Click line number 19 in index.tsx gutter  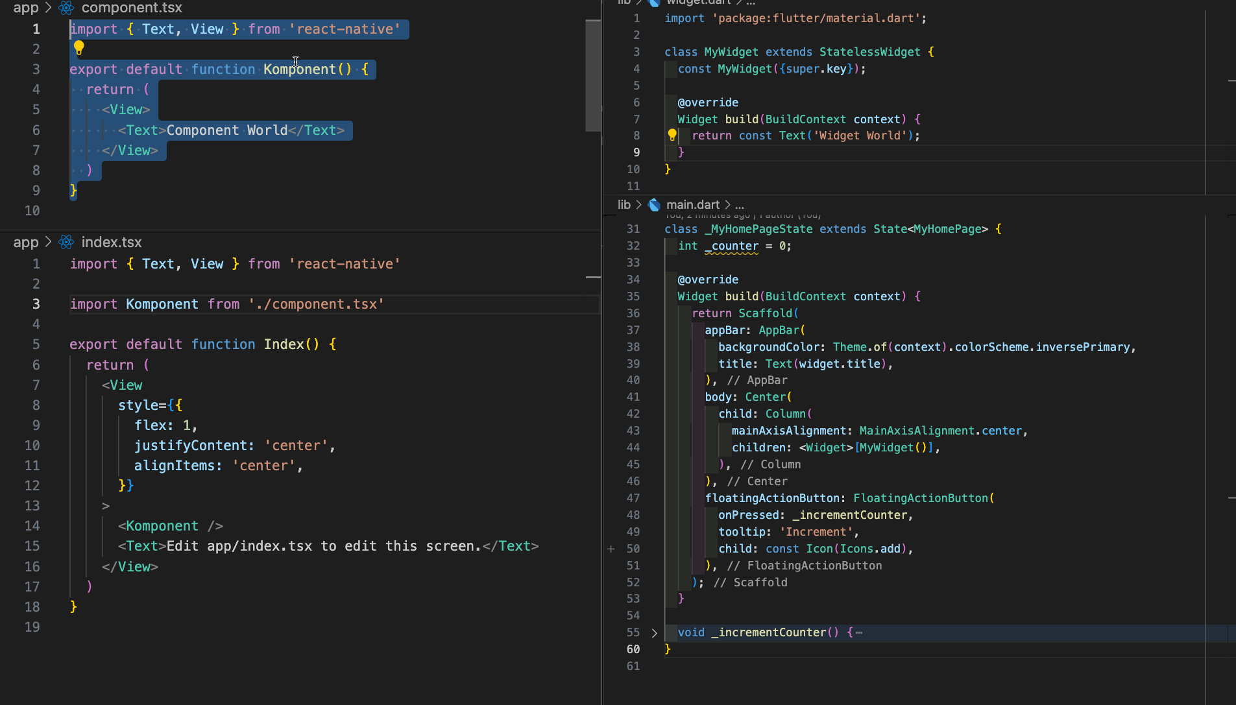(32, 627)
